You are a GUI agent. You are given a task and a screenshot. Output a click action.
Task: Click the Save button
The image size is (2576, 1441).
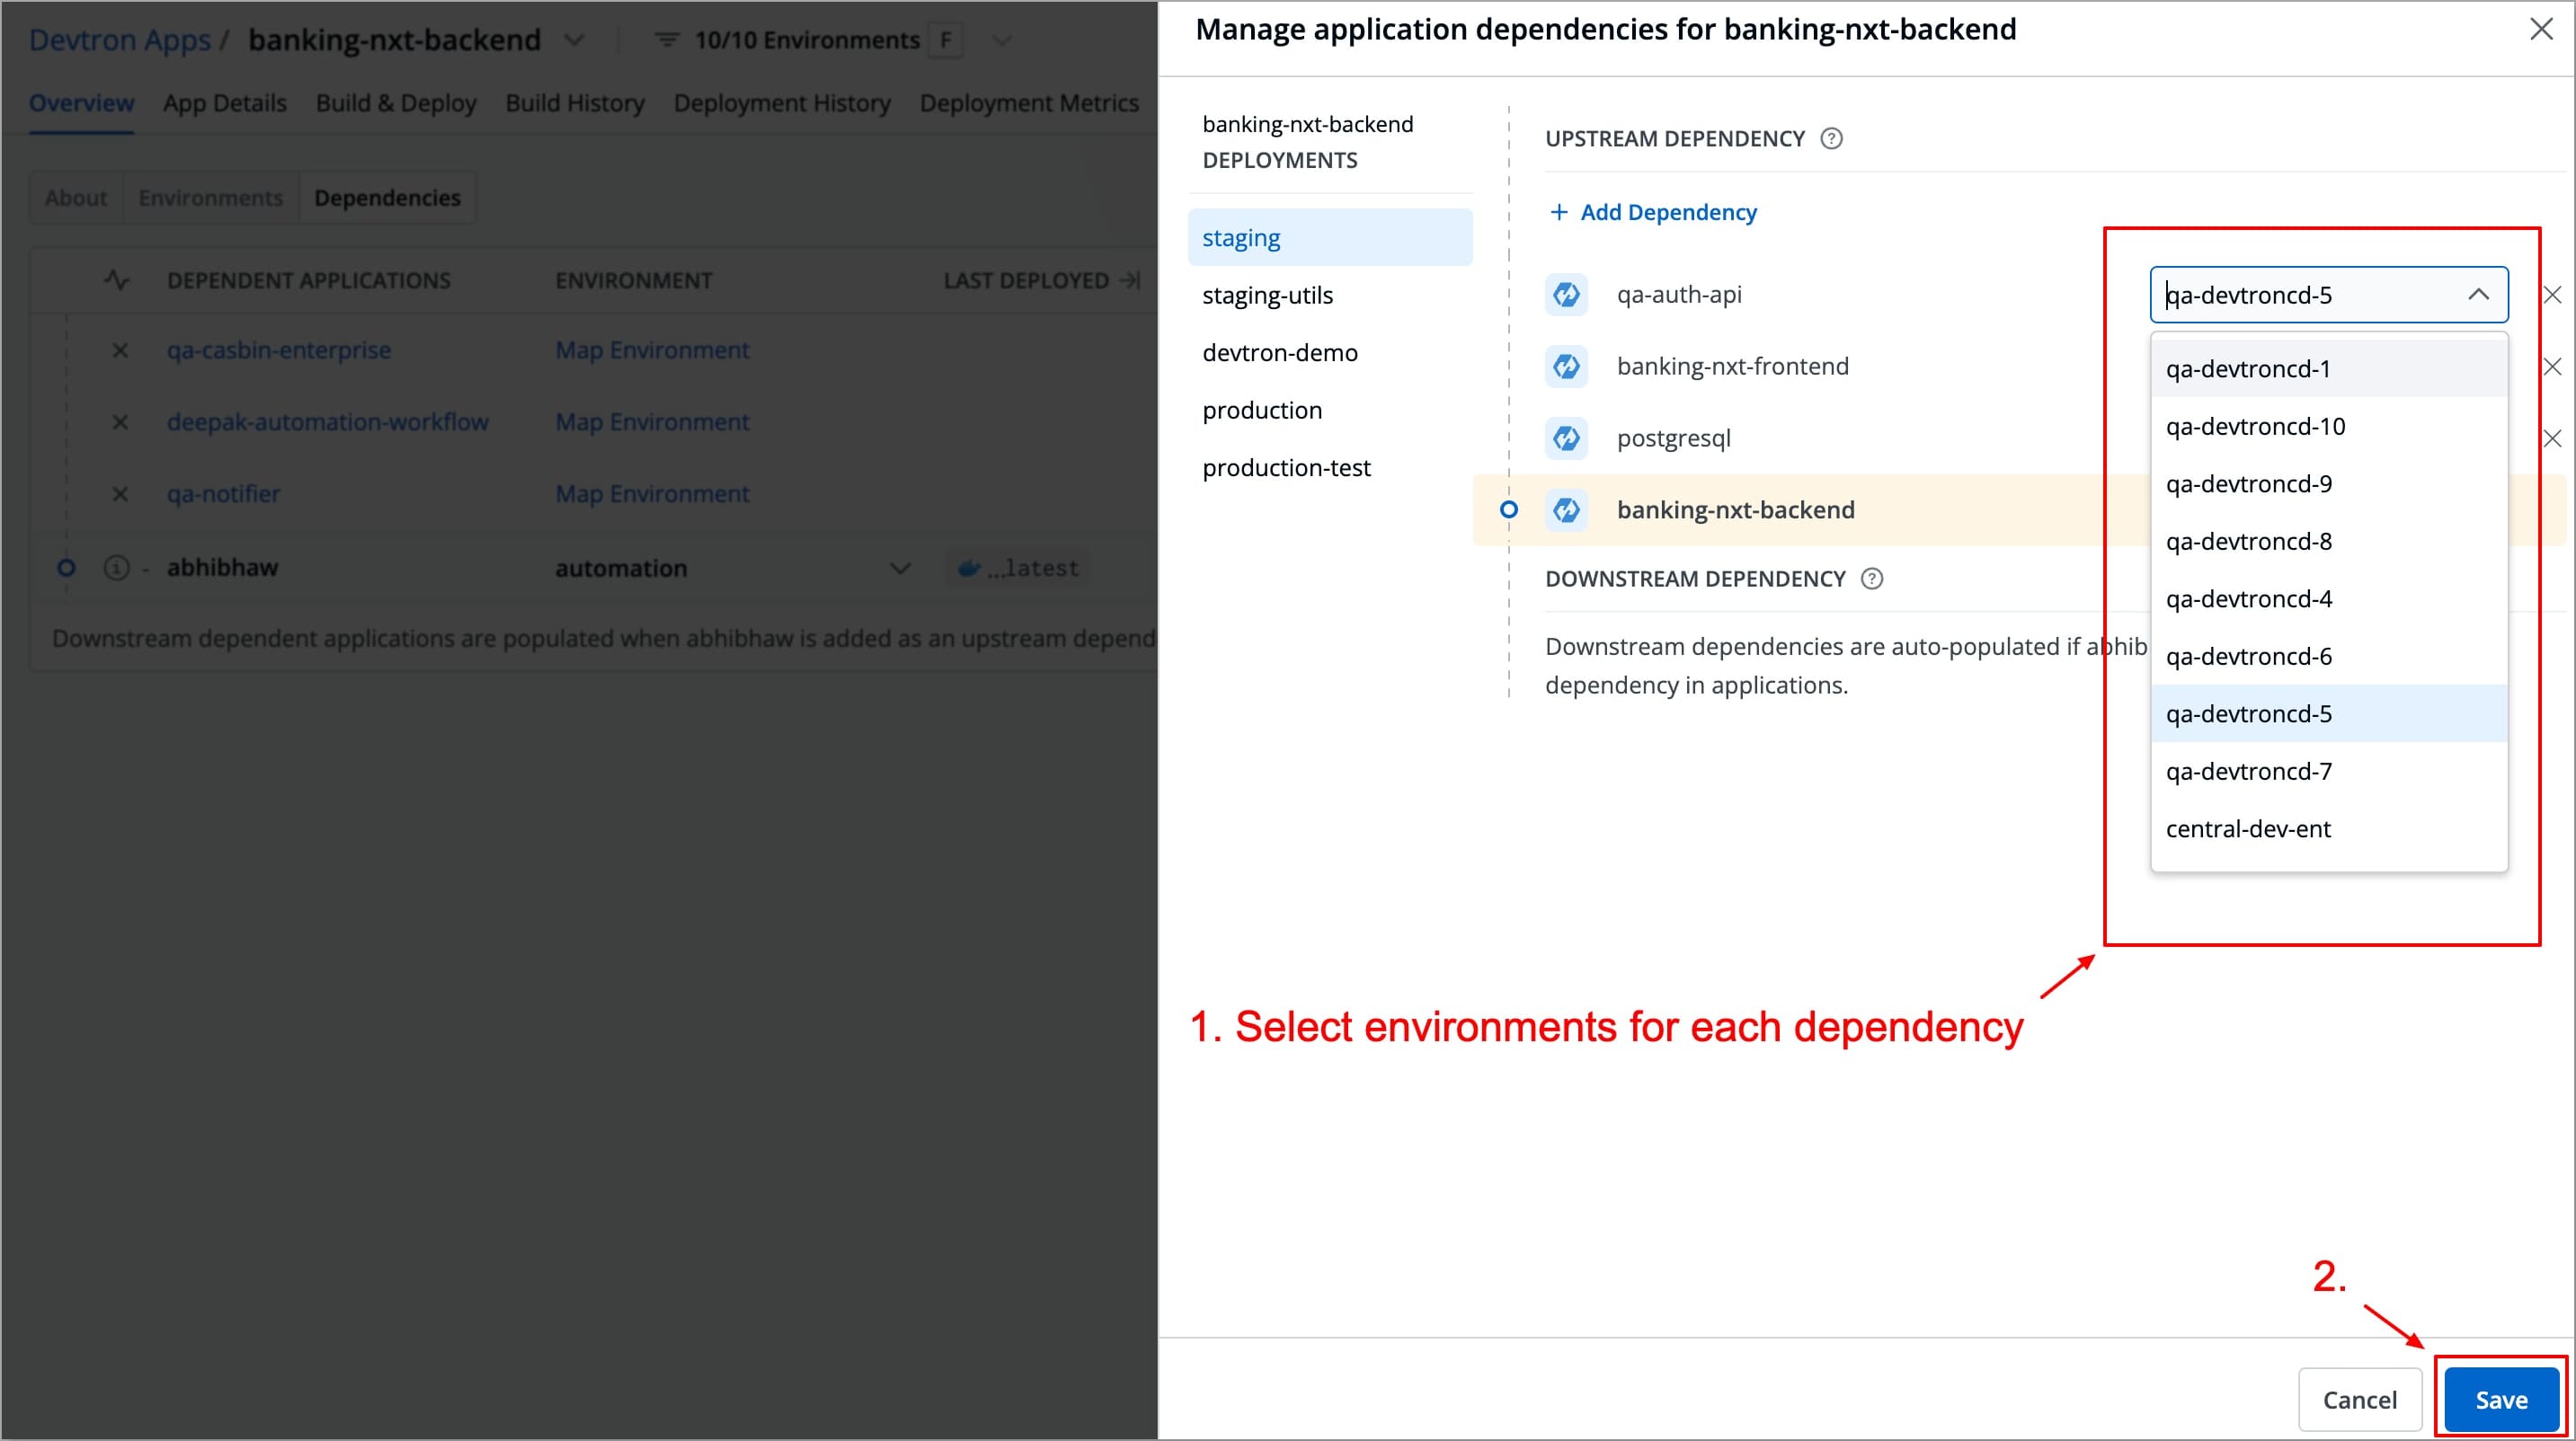click(2501, 1399)
